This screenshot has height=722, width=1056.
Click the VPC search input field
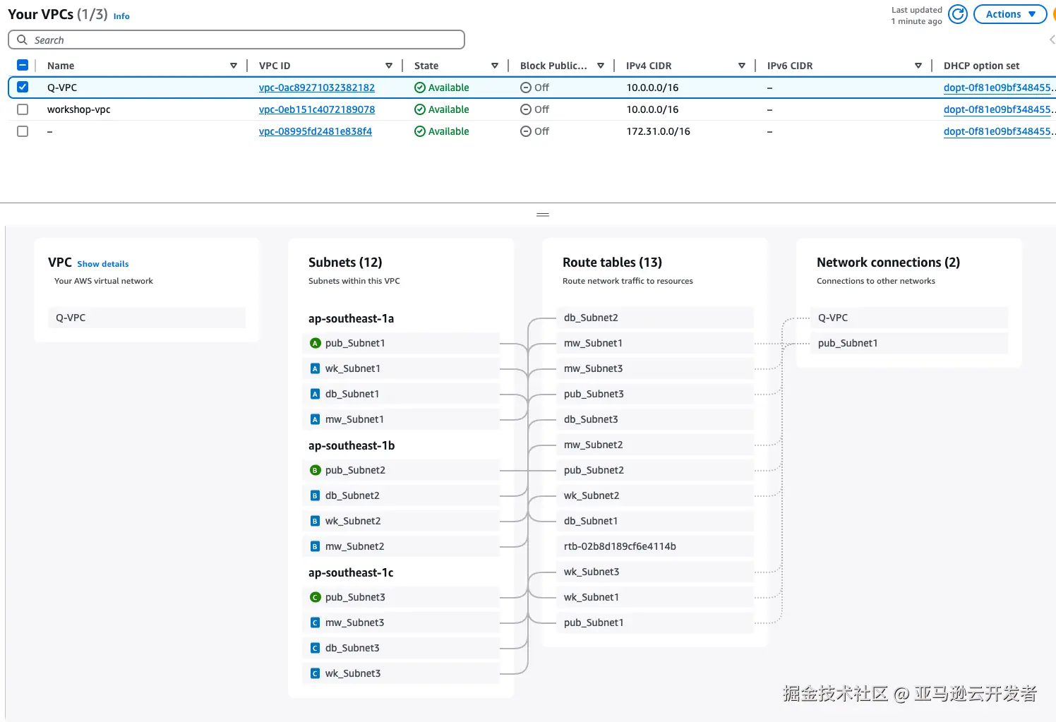(x=236, y=40)
